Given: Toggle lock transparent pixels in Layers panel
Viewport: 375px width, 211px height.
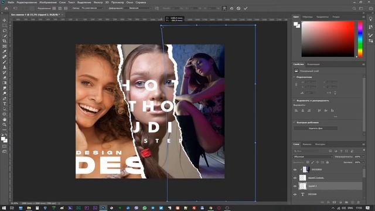Looking at the screenshot, I should coord(308,162).
